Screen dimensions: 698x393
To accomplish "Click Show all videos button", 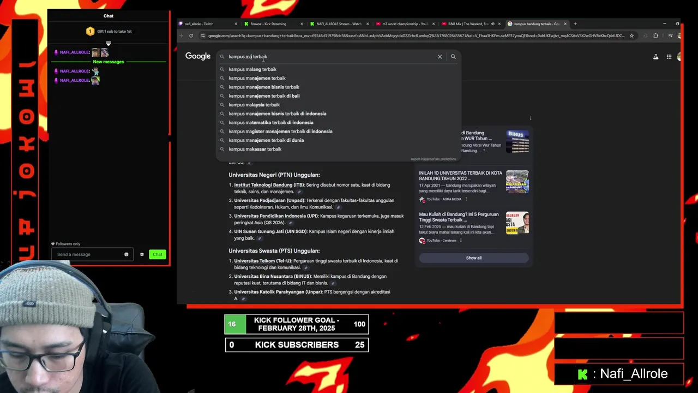I will 474,258.
